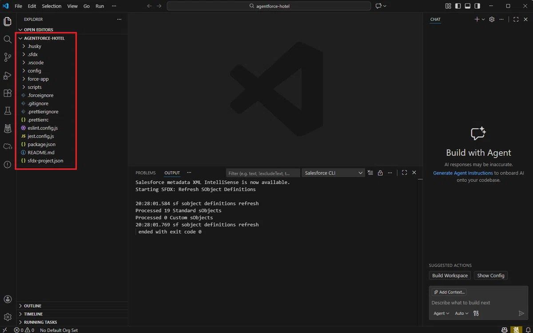Click the VS Code logo menu icon
The image size is (533, 333).
[x=6, y=6]
